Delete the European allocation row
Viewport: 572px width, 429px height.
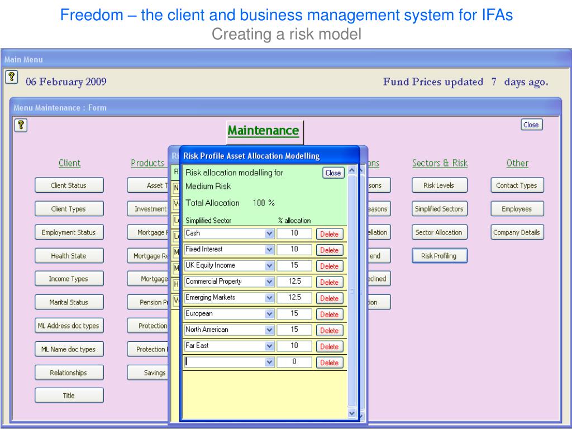tap(330, 314)
